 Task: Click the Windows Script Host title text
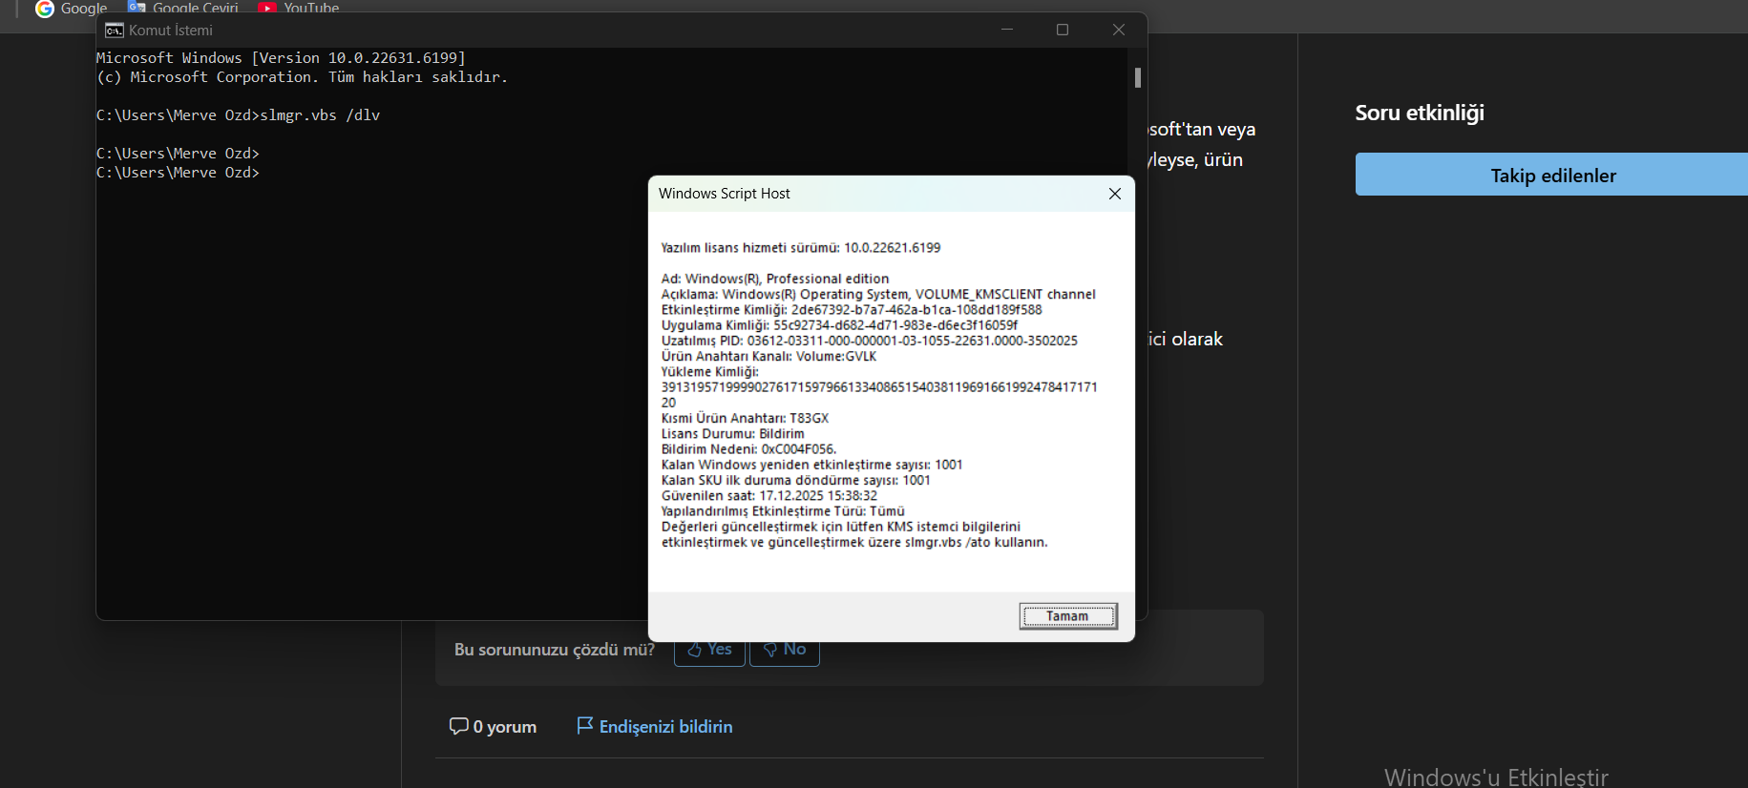[725, 194]
